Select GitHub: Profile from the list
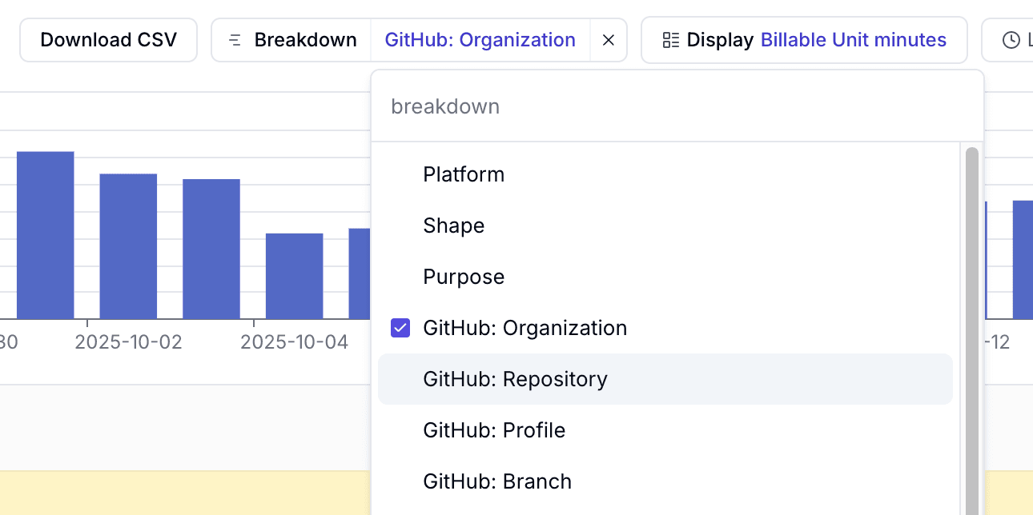Screen dimensions: 1033x515 [493, 430]
